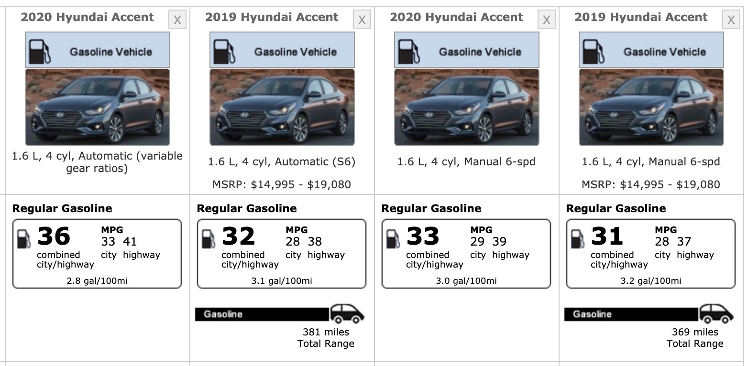Viewport: 748px width, 366px height.
Task: Remove the 2019 Accent Automatic (S6) column
Action: click(362, 20)
